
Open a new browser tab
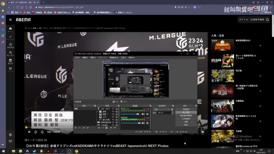coord(43,2)
